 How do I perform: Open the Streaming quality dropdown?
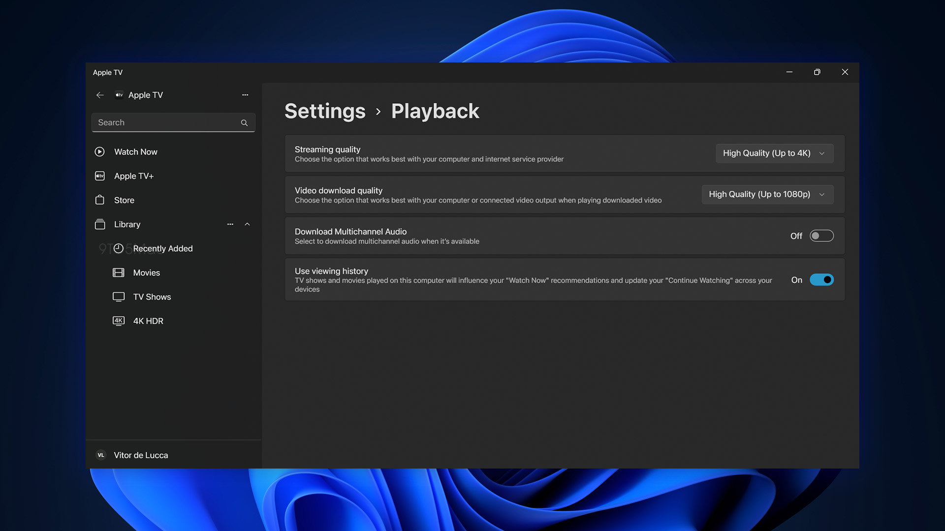pyautogui.click(x=774, y=153)
